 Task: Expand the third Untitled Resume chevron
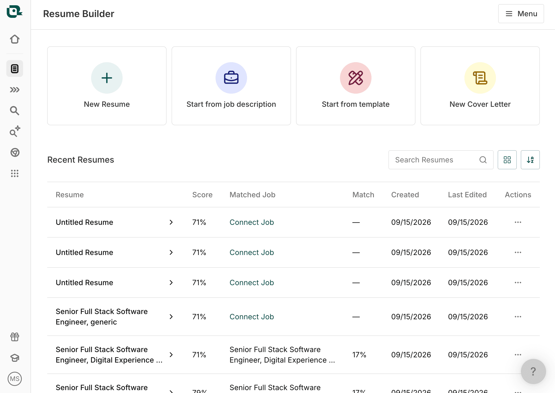[171, 283]
